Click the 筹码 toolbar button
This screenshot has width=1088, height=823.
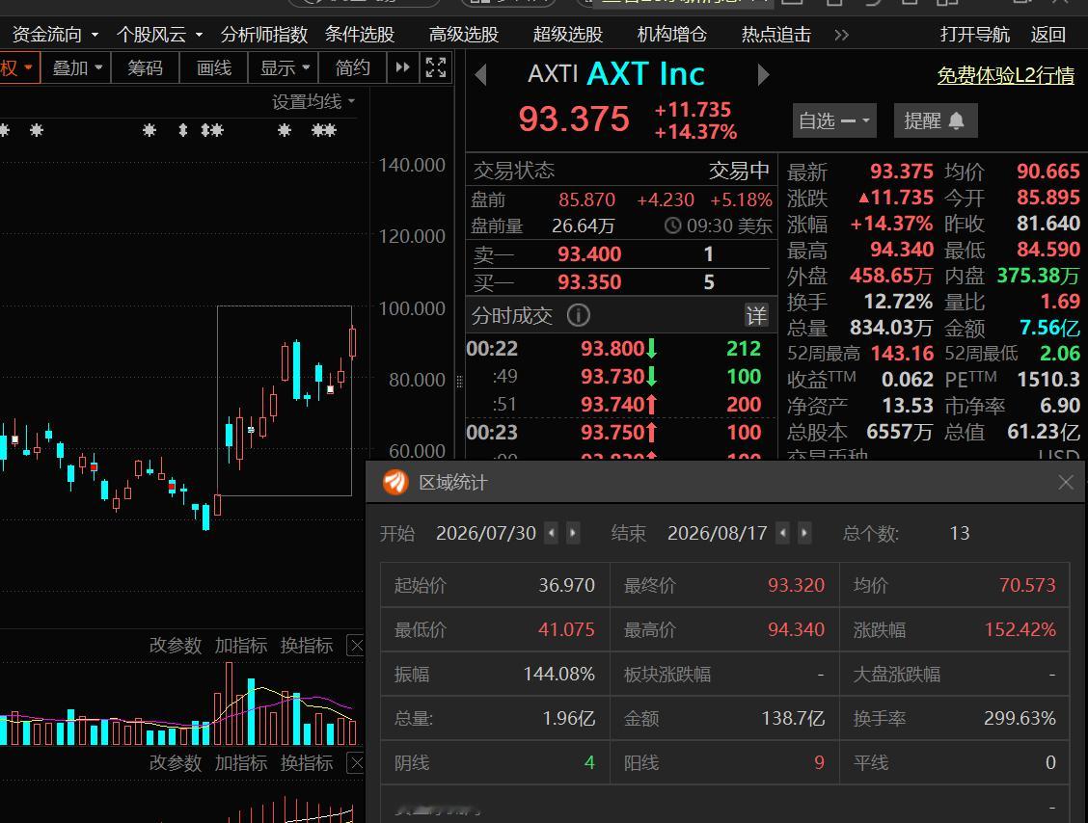145,67
